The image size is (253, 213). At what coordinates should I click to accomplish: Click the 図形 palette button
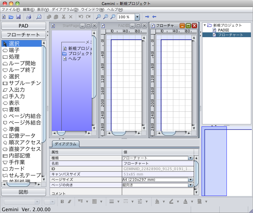[x=23, y=192]
